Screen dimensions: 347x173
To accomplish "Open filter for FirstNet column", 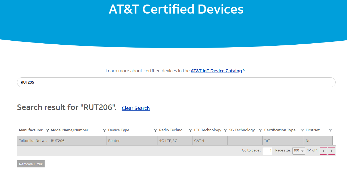I will pos(331,130).
